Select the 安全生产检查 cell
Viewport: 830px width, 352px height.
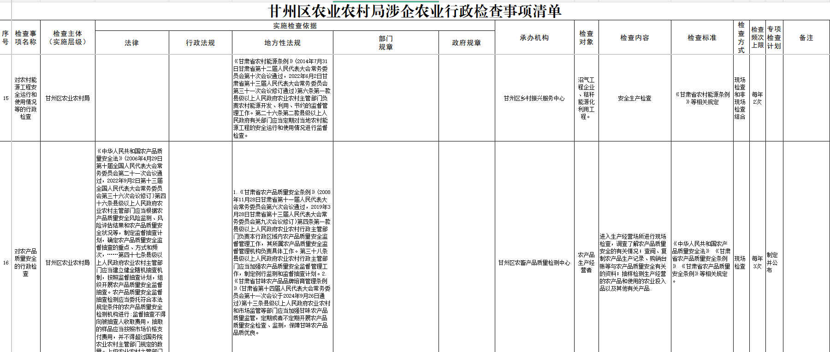pos(634,98)
